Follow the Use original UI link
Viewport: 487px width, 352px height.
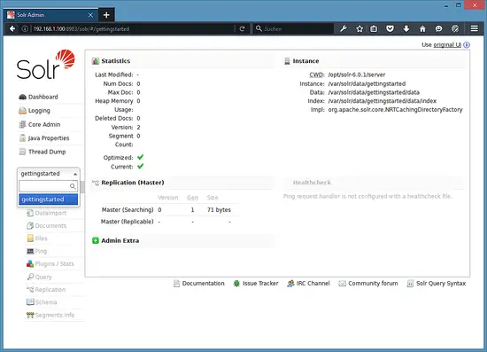pyautogui.click(x=441, y=45)
